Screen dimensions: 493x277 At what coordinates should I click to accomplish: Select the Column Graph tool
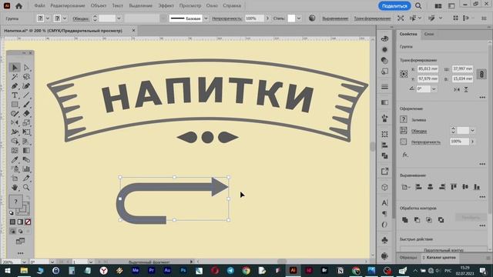[26, 169]
